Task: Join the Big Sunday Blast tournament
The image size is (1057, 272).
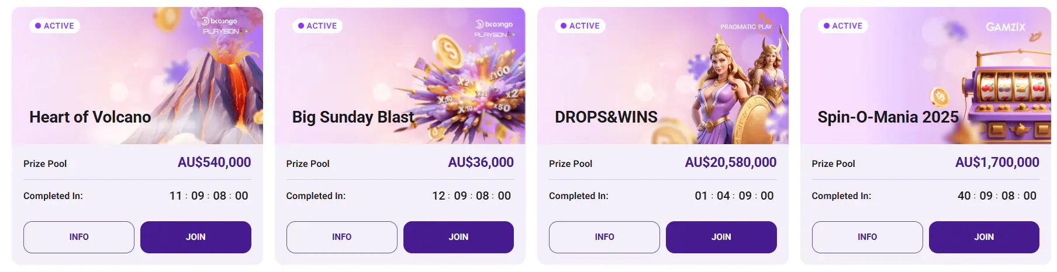Action: [x=458, y=237]
